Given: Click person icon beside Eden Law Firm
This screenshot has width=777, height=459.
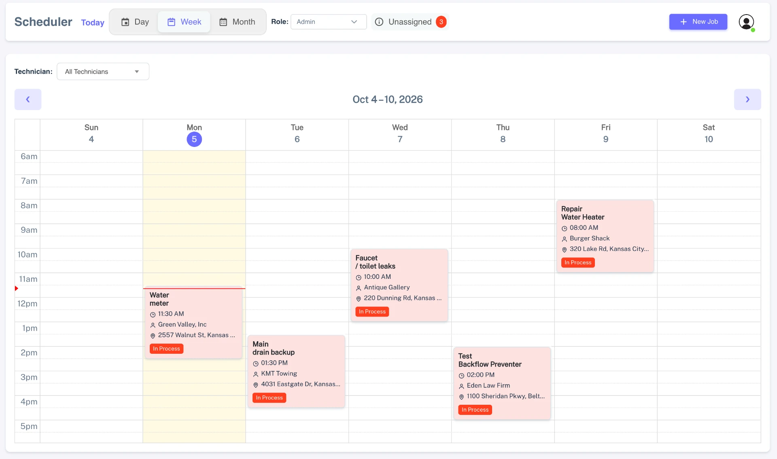Looking at the screenshot, I should (461, 386).
